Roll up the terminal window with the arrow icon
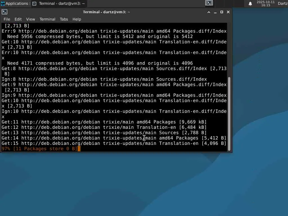This screenshot has width=288, height=216. (x=209, y=12)
